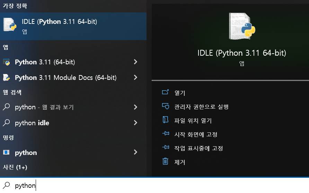
Task: Click the pin icon for 시작 화면에 고정
Action: 166,134
